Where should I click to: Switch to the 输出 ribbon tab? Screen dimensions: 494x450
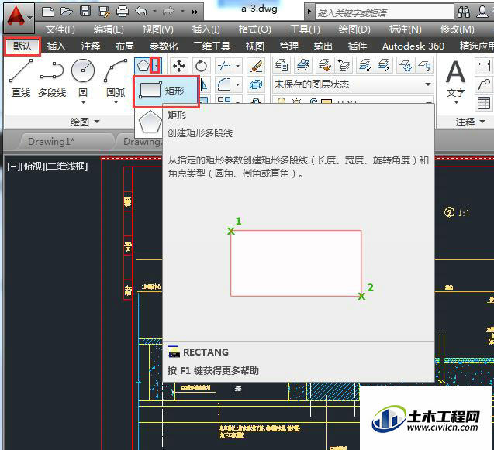coord(323,46)
